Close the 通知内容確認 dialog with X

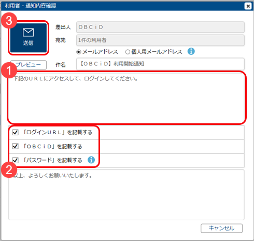[x=248, y=6]
